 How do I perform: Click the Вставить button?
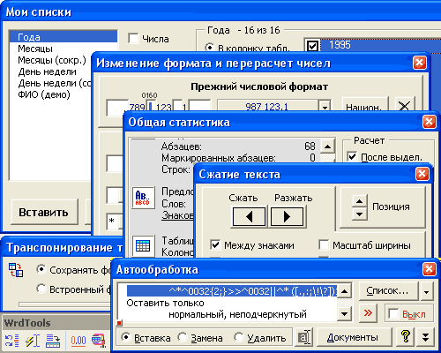pyautogui.click(x=44, y=212)
